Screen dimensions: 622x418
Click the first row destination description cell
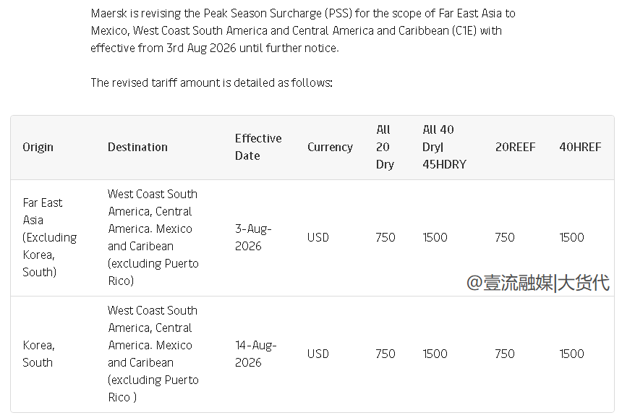[x=153, y=237]
